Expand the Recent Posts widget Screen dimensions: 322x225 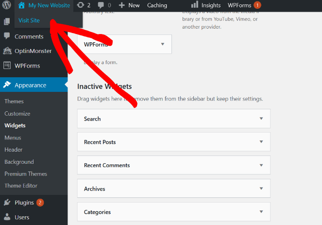click(x=261, y=142)
